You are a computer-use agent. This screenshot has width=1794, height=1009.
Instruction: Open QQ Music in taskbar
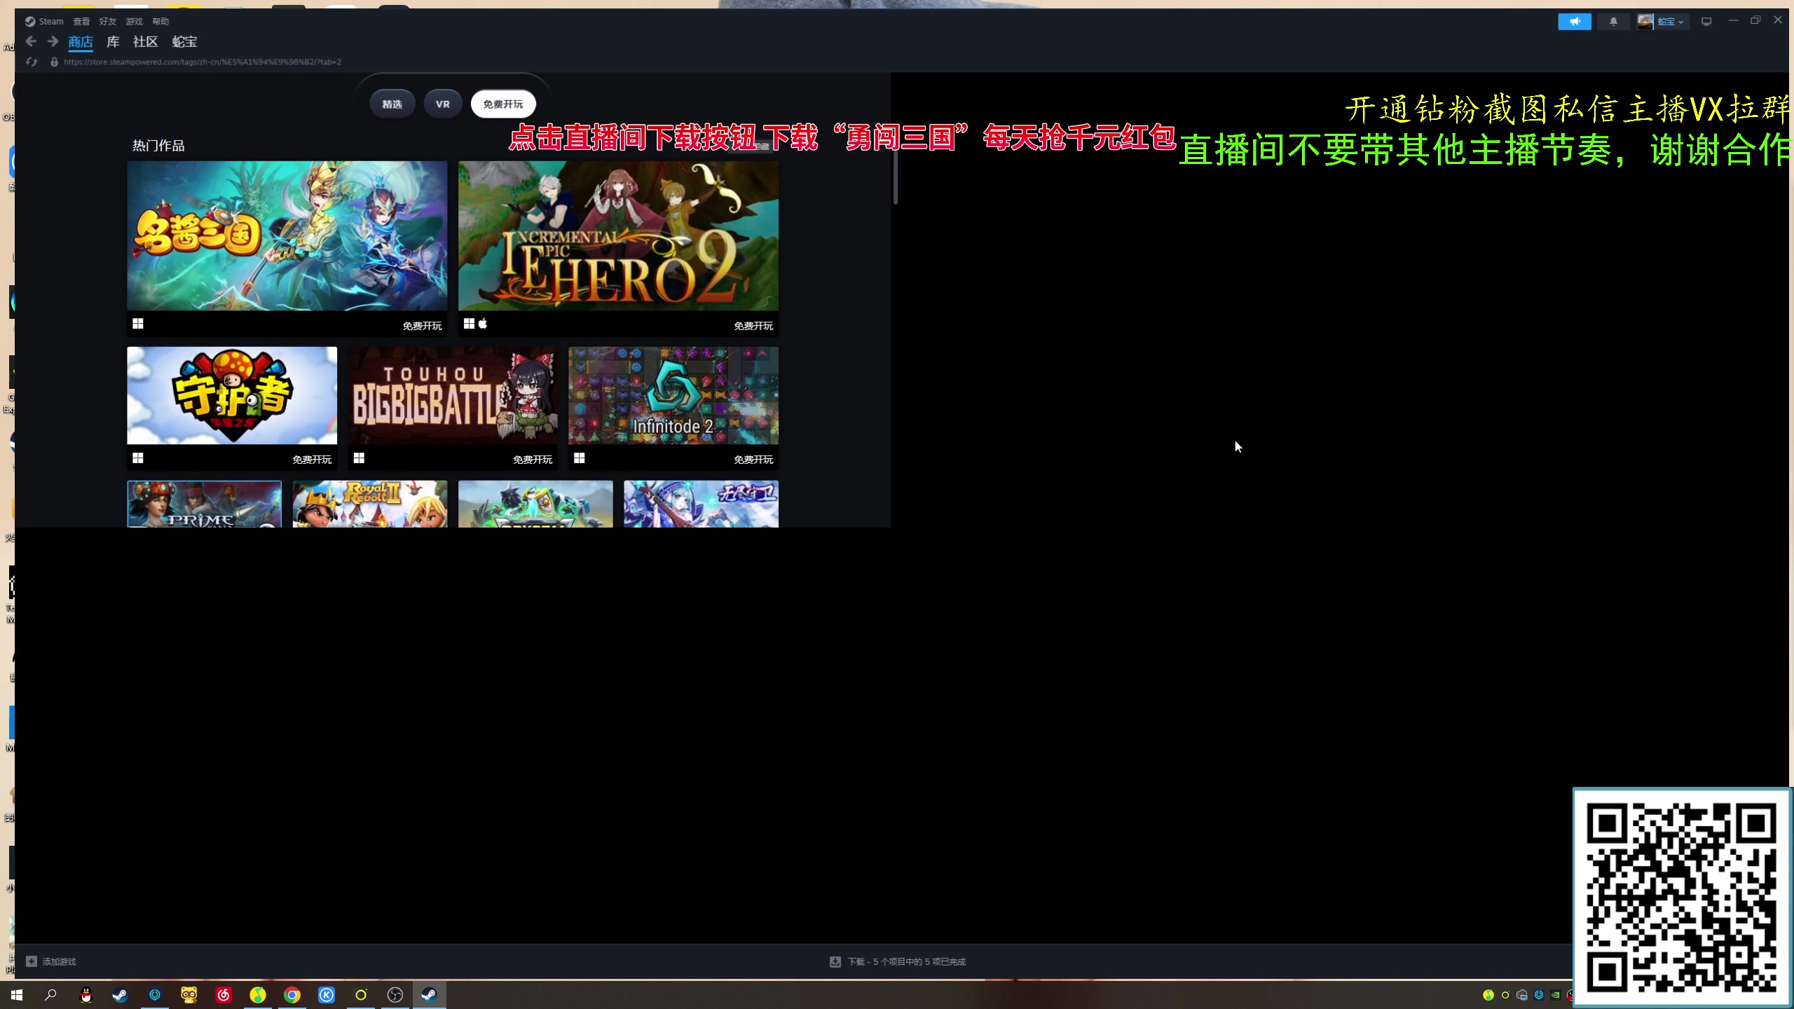[258, 995]
